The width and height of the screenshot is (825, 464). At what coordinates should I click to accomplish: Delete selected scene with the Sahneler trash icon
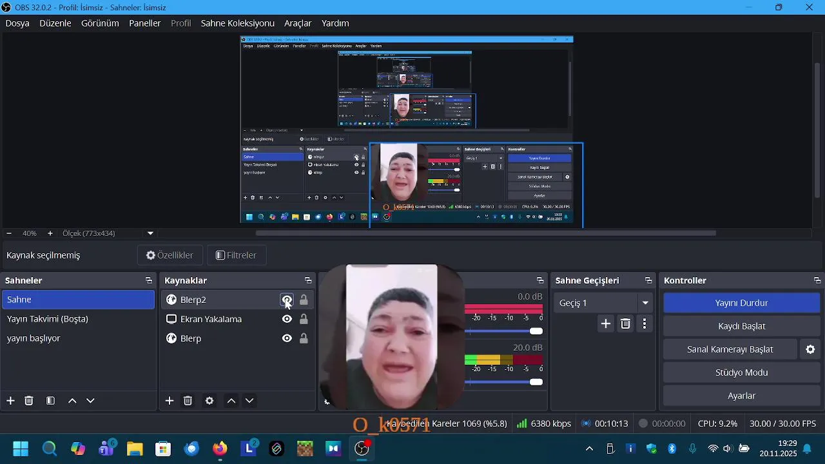pyautogui.click(x=29, y=401)
